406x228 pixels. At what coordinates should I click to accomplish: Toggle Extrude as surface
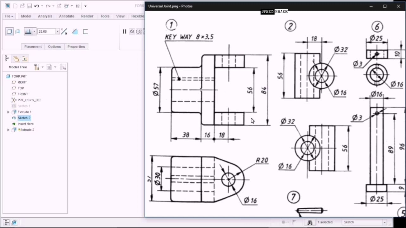click(18, 31)
